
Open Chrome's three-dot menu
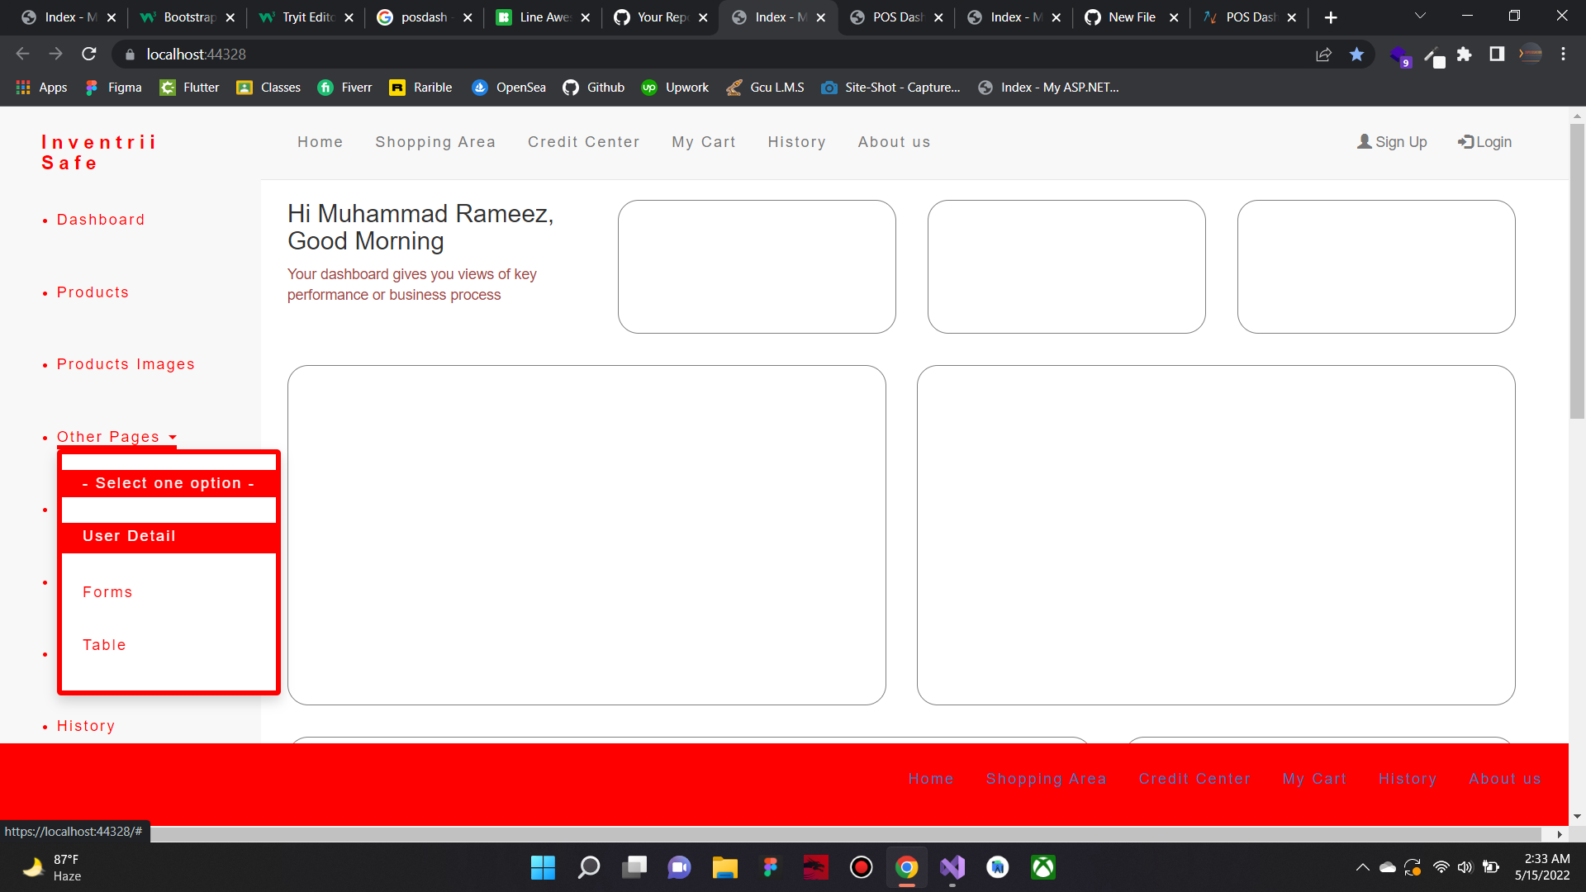pos(1563,54)
